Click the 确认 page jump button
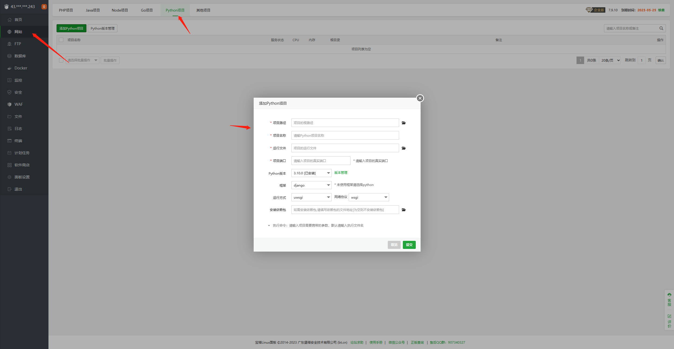Image resolution: width=674 pixels, height=349 pixels. click(x=661, y=60)
